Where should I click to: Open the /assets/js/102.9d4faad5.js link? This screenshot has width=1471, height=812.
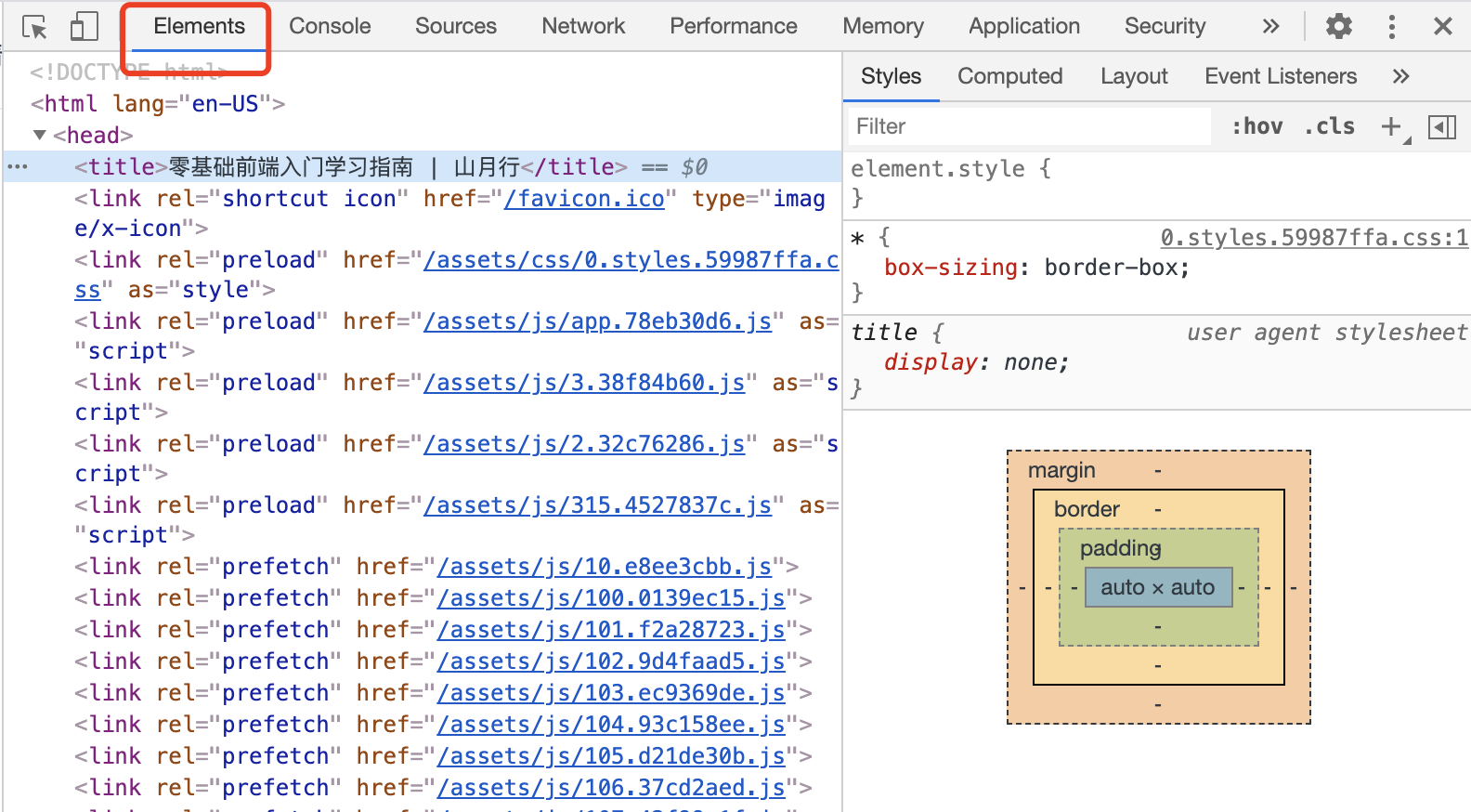coord(611,661)
